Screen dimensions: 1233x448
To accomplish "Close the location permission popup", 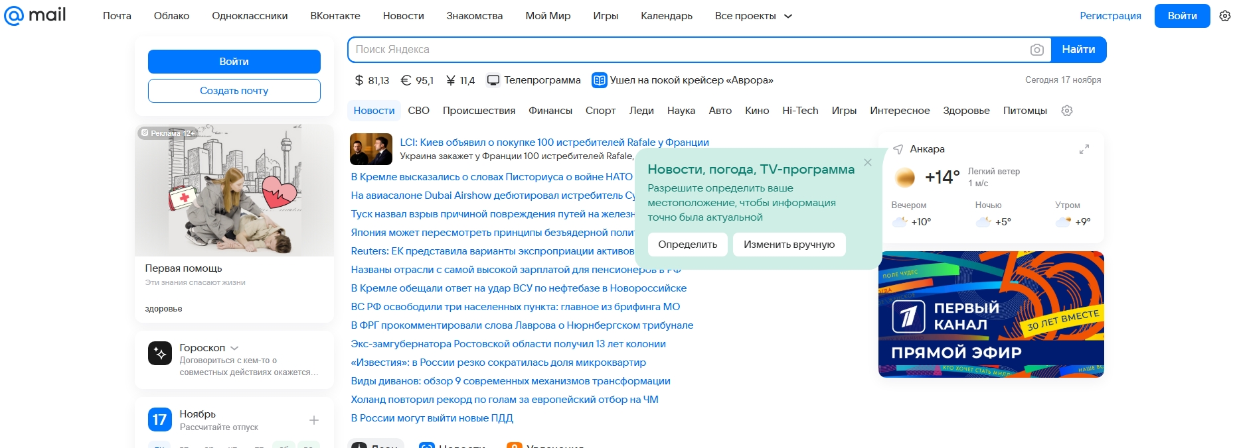I will pyautogui.click(x=867, y=162).
